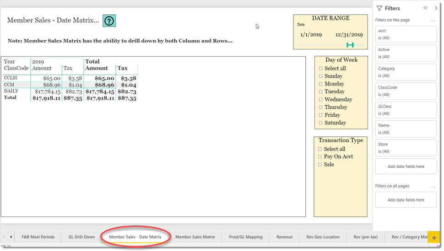Open Filters on this page more options
This screenshot has height=251, width=444.
(x=433, y=21)
